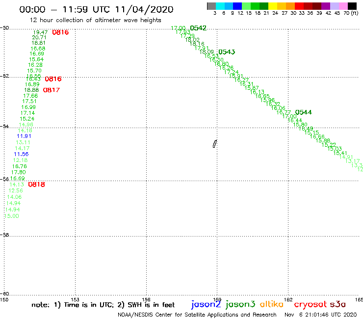The image size is (363, 319).
Task: Select the 15.00 value on the bottom-left track
Action: point(12,216)
